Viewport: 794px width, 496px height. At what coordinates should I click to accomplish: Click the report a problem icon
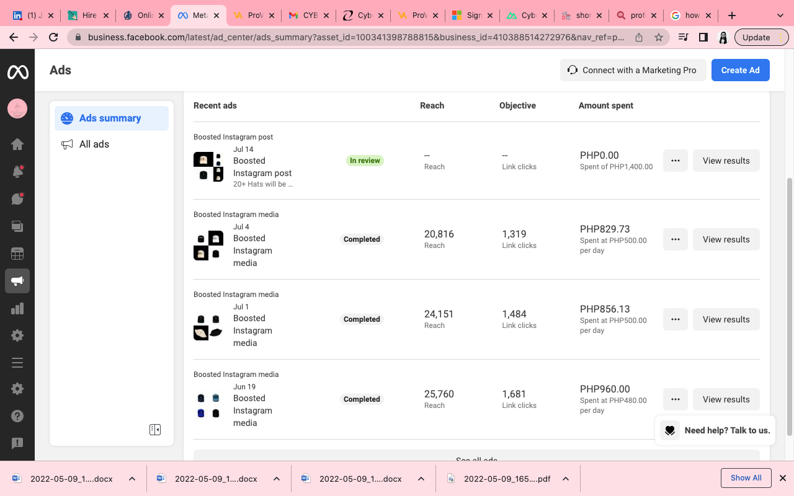click(x=17, y=443)
